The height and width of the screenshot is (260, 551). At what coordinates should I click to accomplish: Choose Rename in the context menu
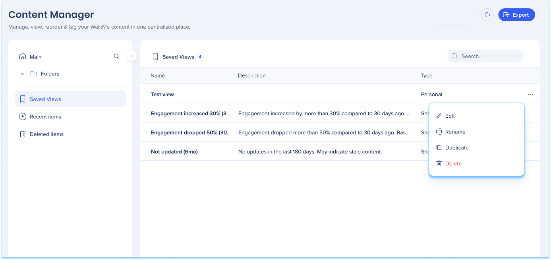[x=455, y=132]
